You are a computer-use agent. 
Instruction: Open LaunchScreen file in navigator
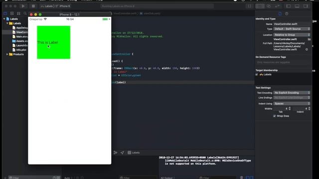click(x=20, y=45)
